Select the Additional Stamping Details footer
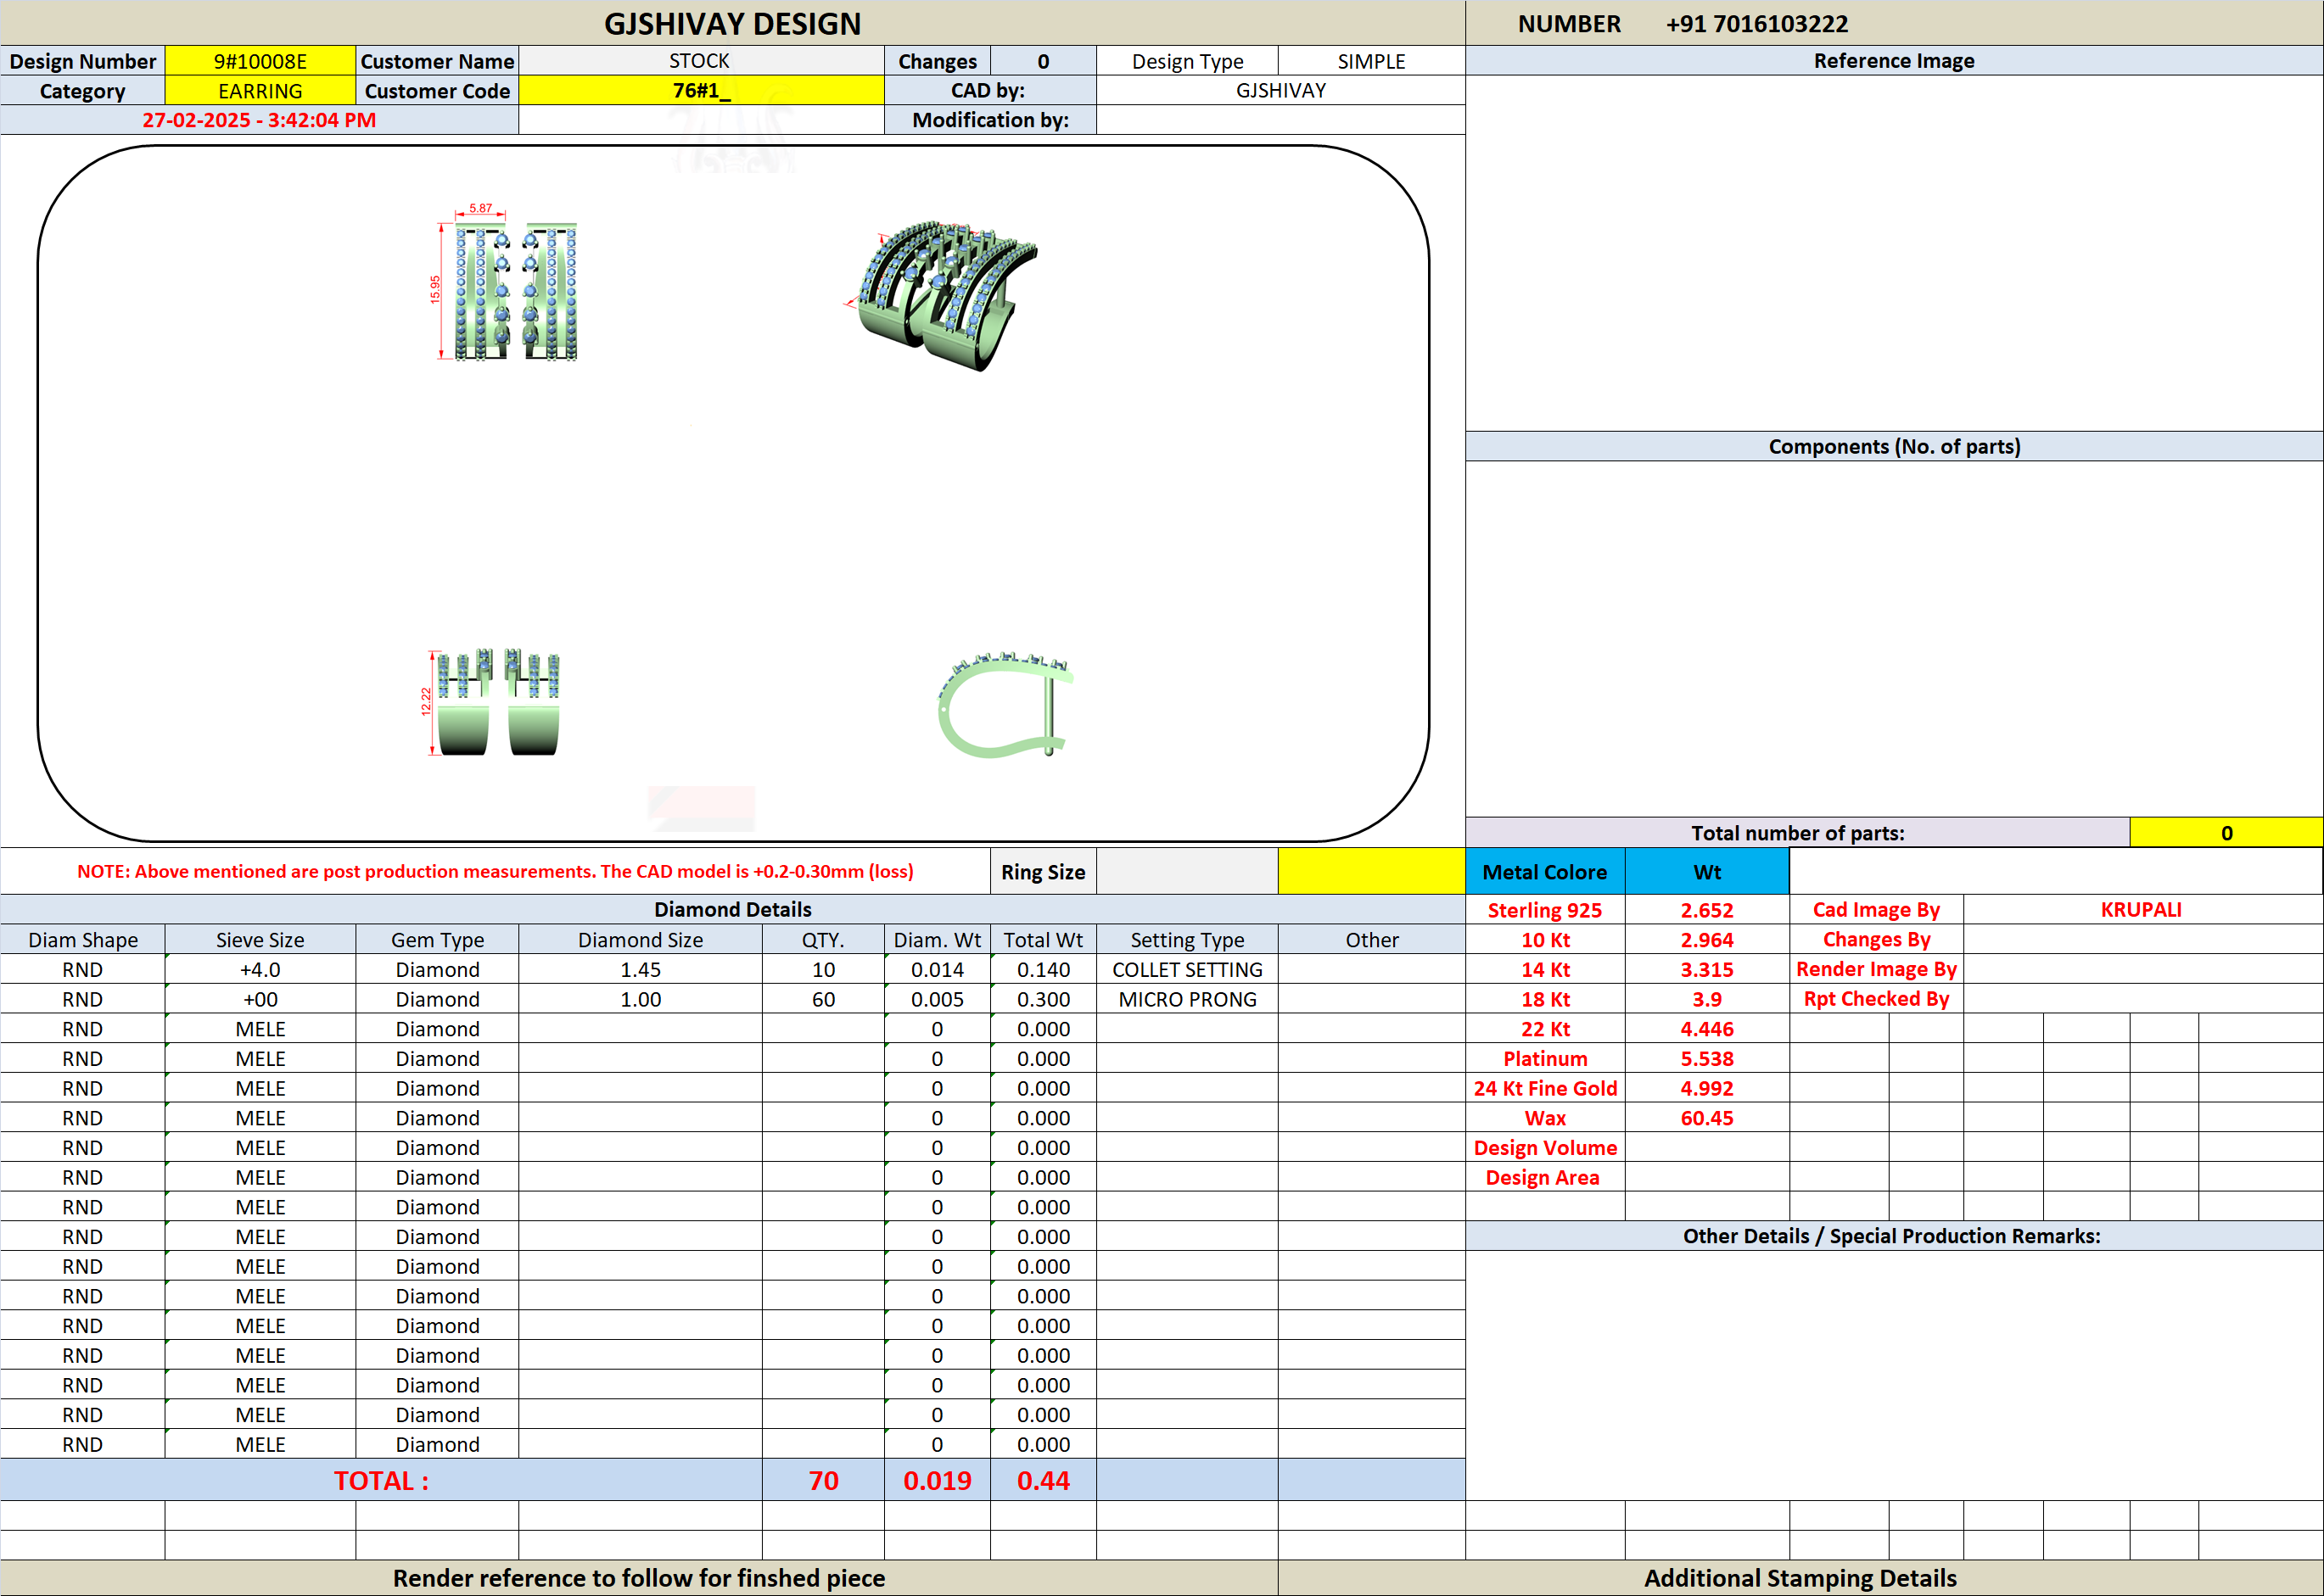The width and height of the screenshot is (2324, 1596). 1800,1578
